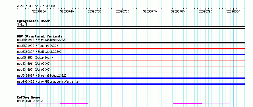Open variant nsv954859 (Dogan2014) label
This screenshot has height=107, width=253.
click(35, 58)
